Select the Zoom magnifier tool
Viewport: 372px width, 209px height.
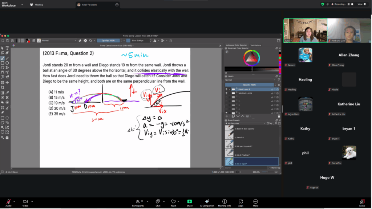(3, 138)
